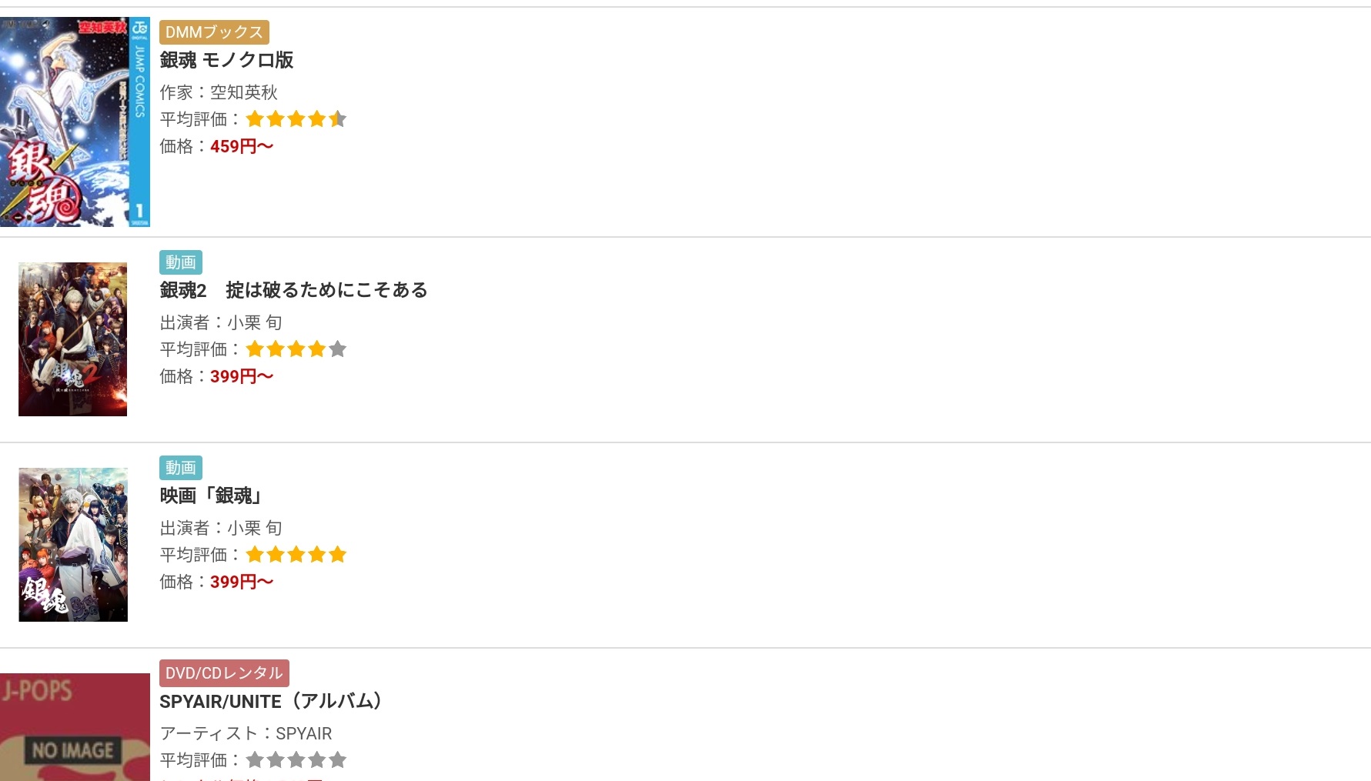This screenshot has height=781, width=1371.
Task: Open the 銀魂 モノクロ版 cover thumbnail
Action: coord(75,122)
